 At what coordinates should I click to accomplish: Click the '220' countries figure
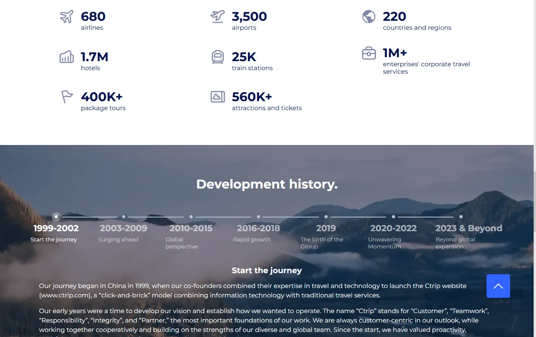point(394,16)
